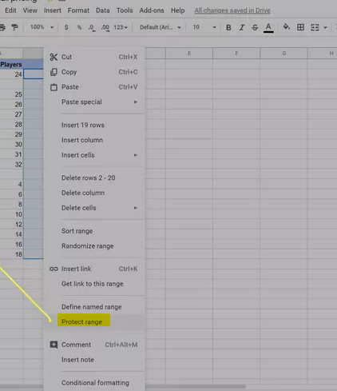337x391 pixels.
Task: Open the Tools menu
Action: (x=125, y=10)
